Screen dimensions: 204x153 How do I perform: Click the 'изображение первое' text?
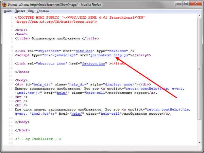[128, 93]
